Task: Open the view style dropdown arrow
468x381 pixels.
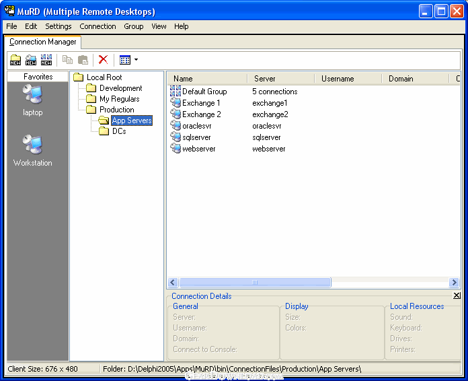Action: (x=136, y=60)
